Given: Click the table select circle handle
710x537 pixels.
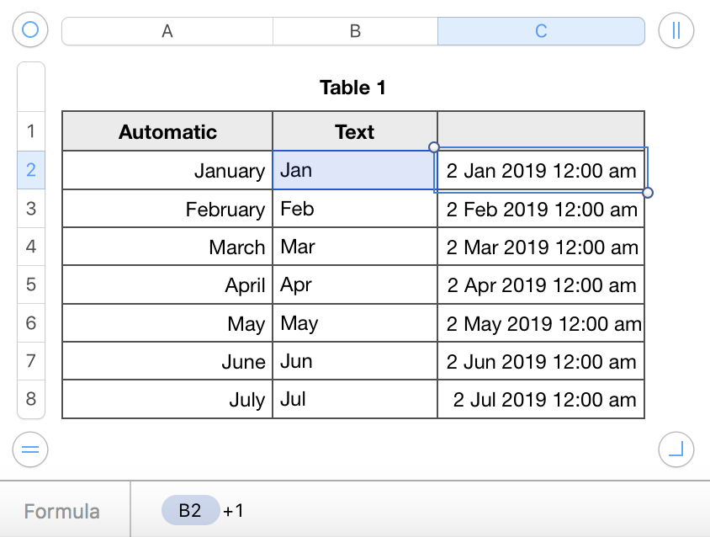Looking at the screenshot, I should point(30,31).
